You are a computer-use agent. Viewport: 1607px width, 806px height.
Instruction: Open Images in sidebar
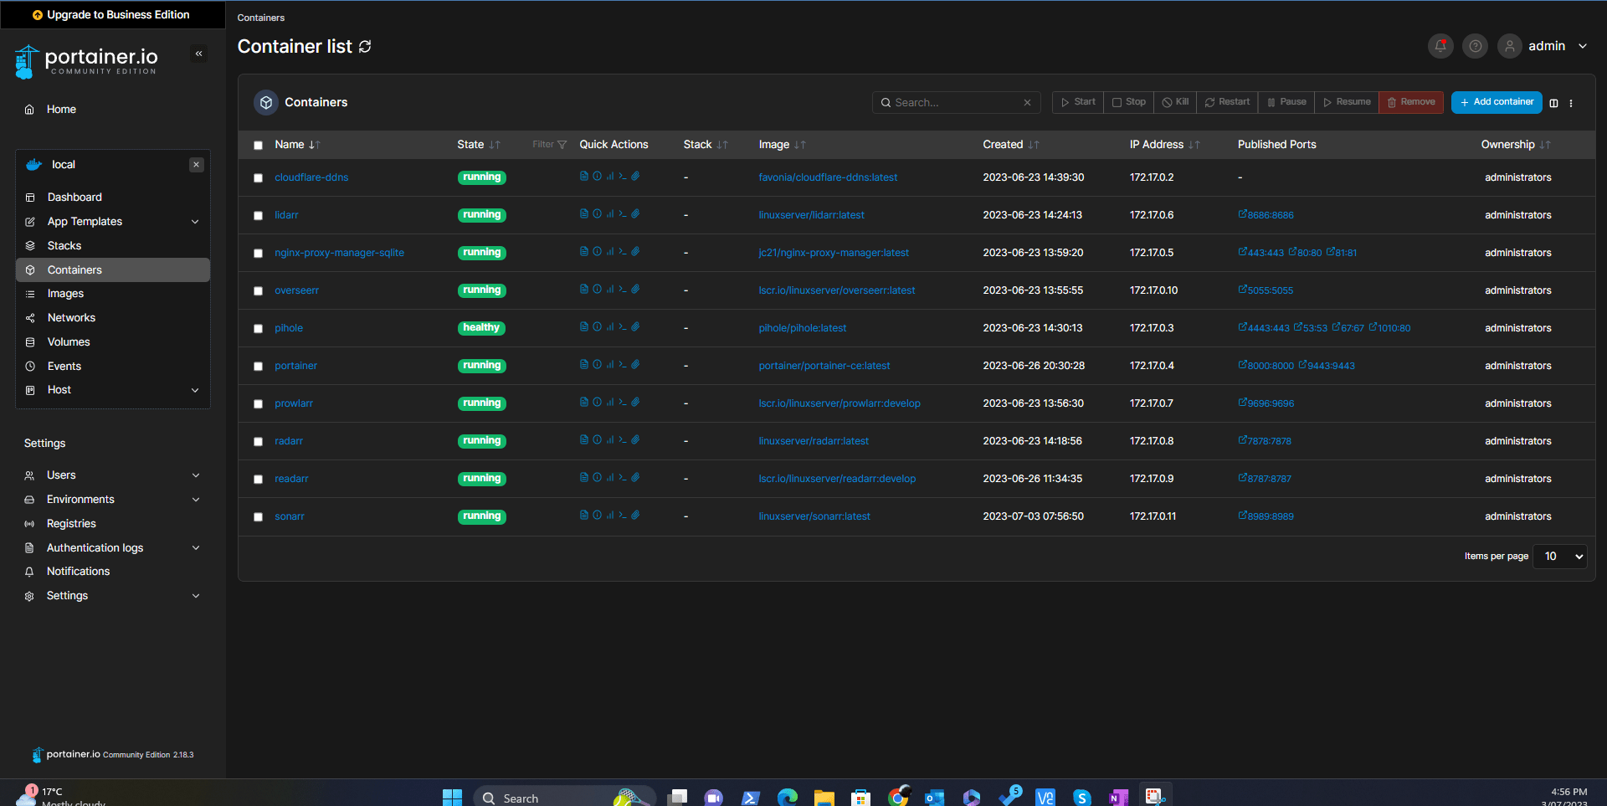[65, 294]
